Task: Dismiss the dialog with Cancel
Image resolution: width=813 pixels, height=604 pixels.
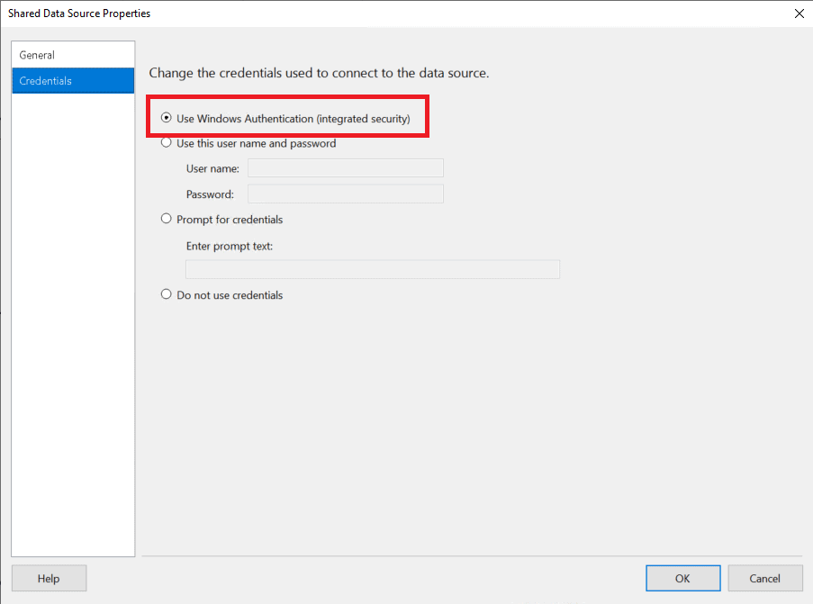Action: click(764, 578)
